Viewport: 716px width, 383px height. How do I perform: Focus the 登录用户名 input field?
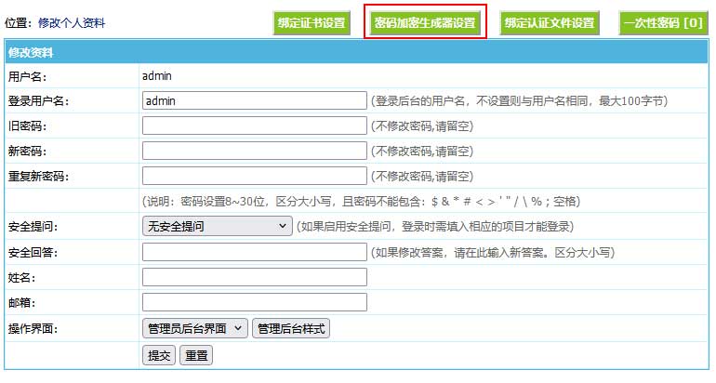[x=254, y=100]
